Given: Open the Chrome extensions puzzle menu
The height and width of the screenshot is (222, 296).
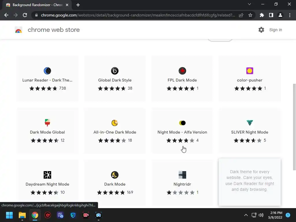Looking at the screenshot, I should point(262,15).
